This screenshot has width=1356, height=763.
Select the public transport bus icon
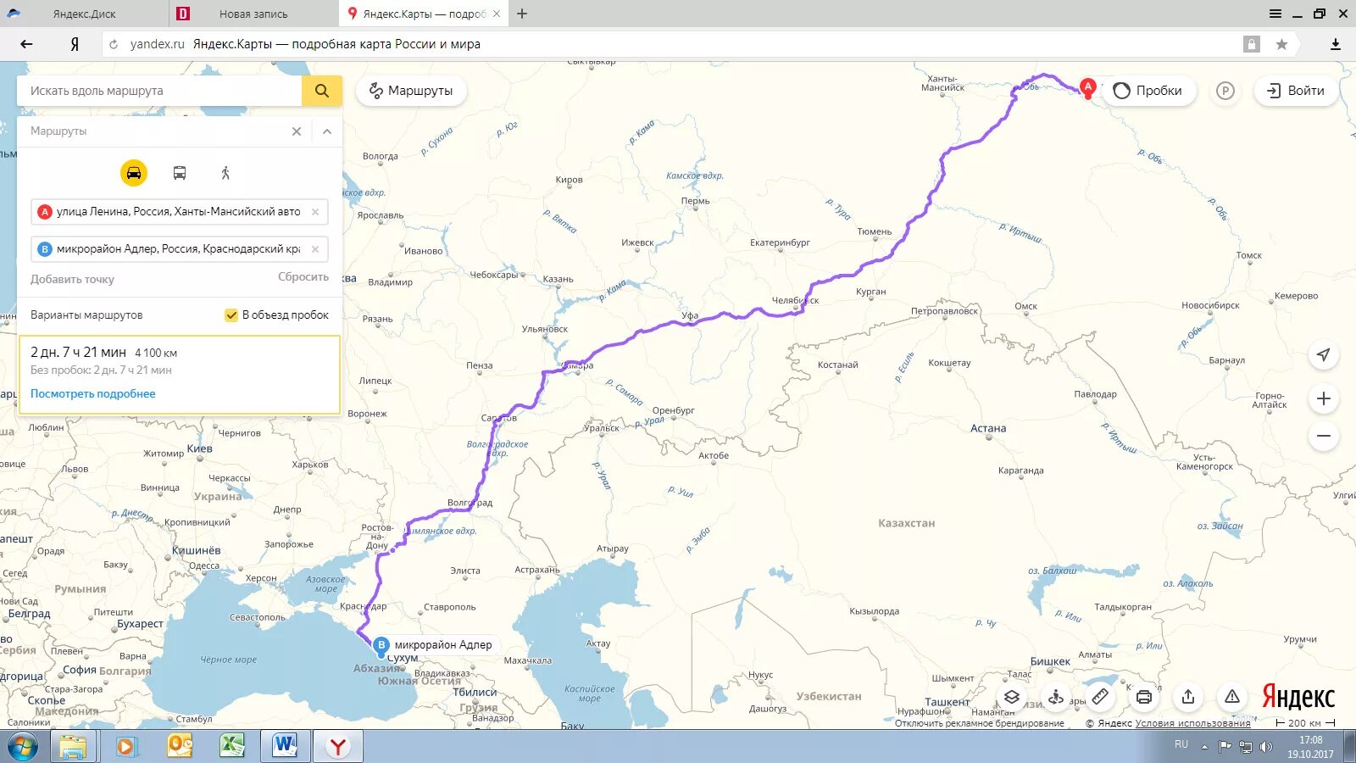tap(180, 173)
